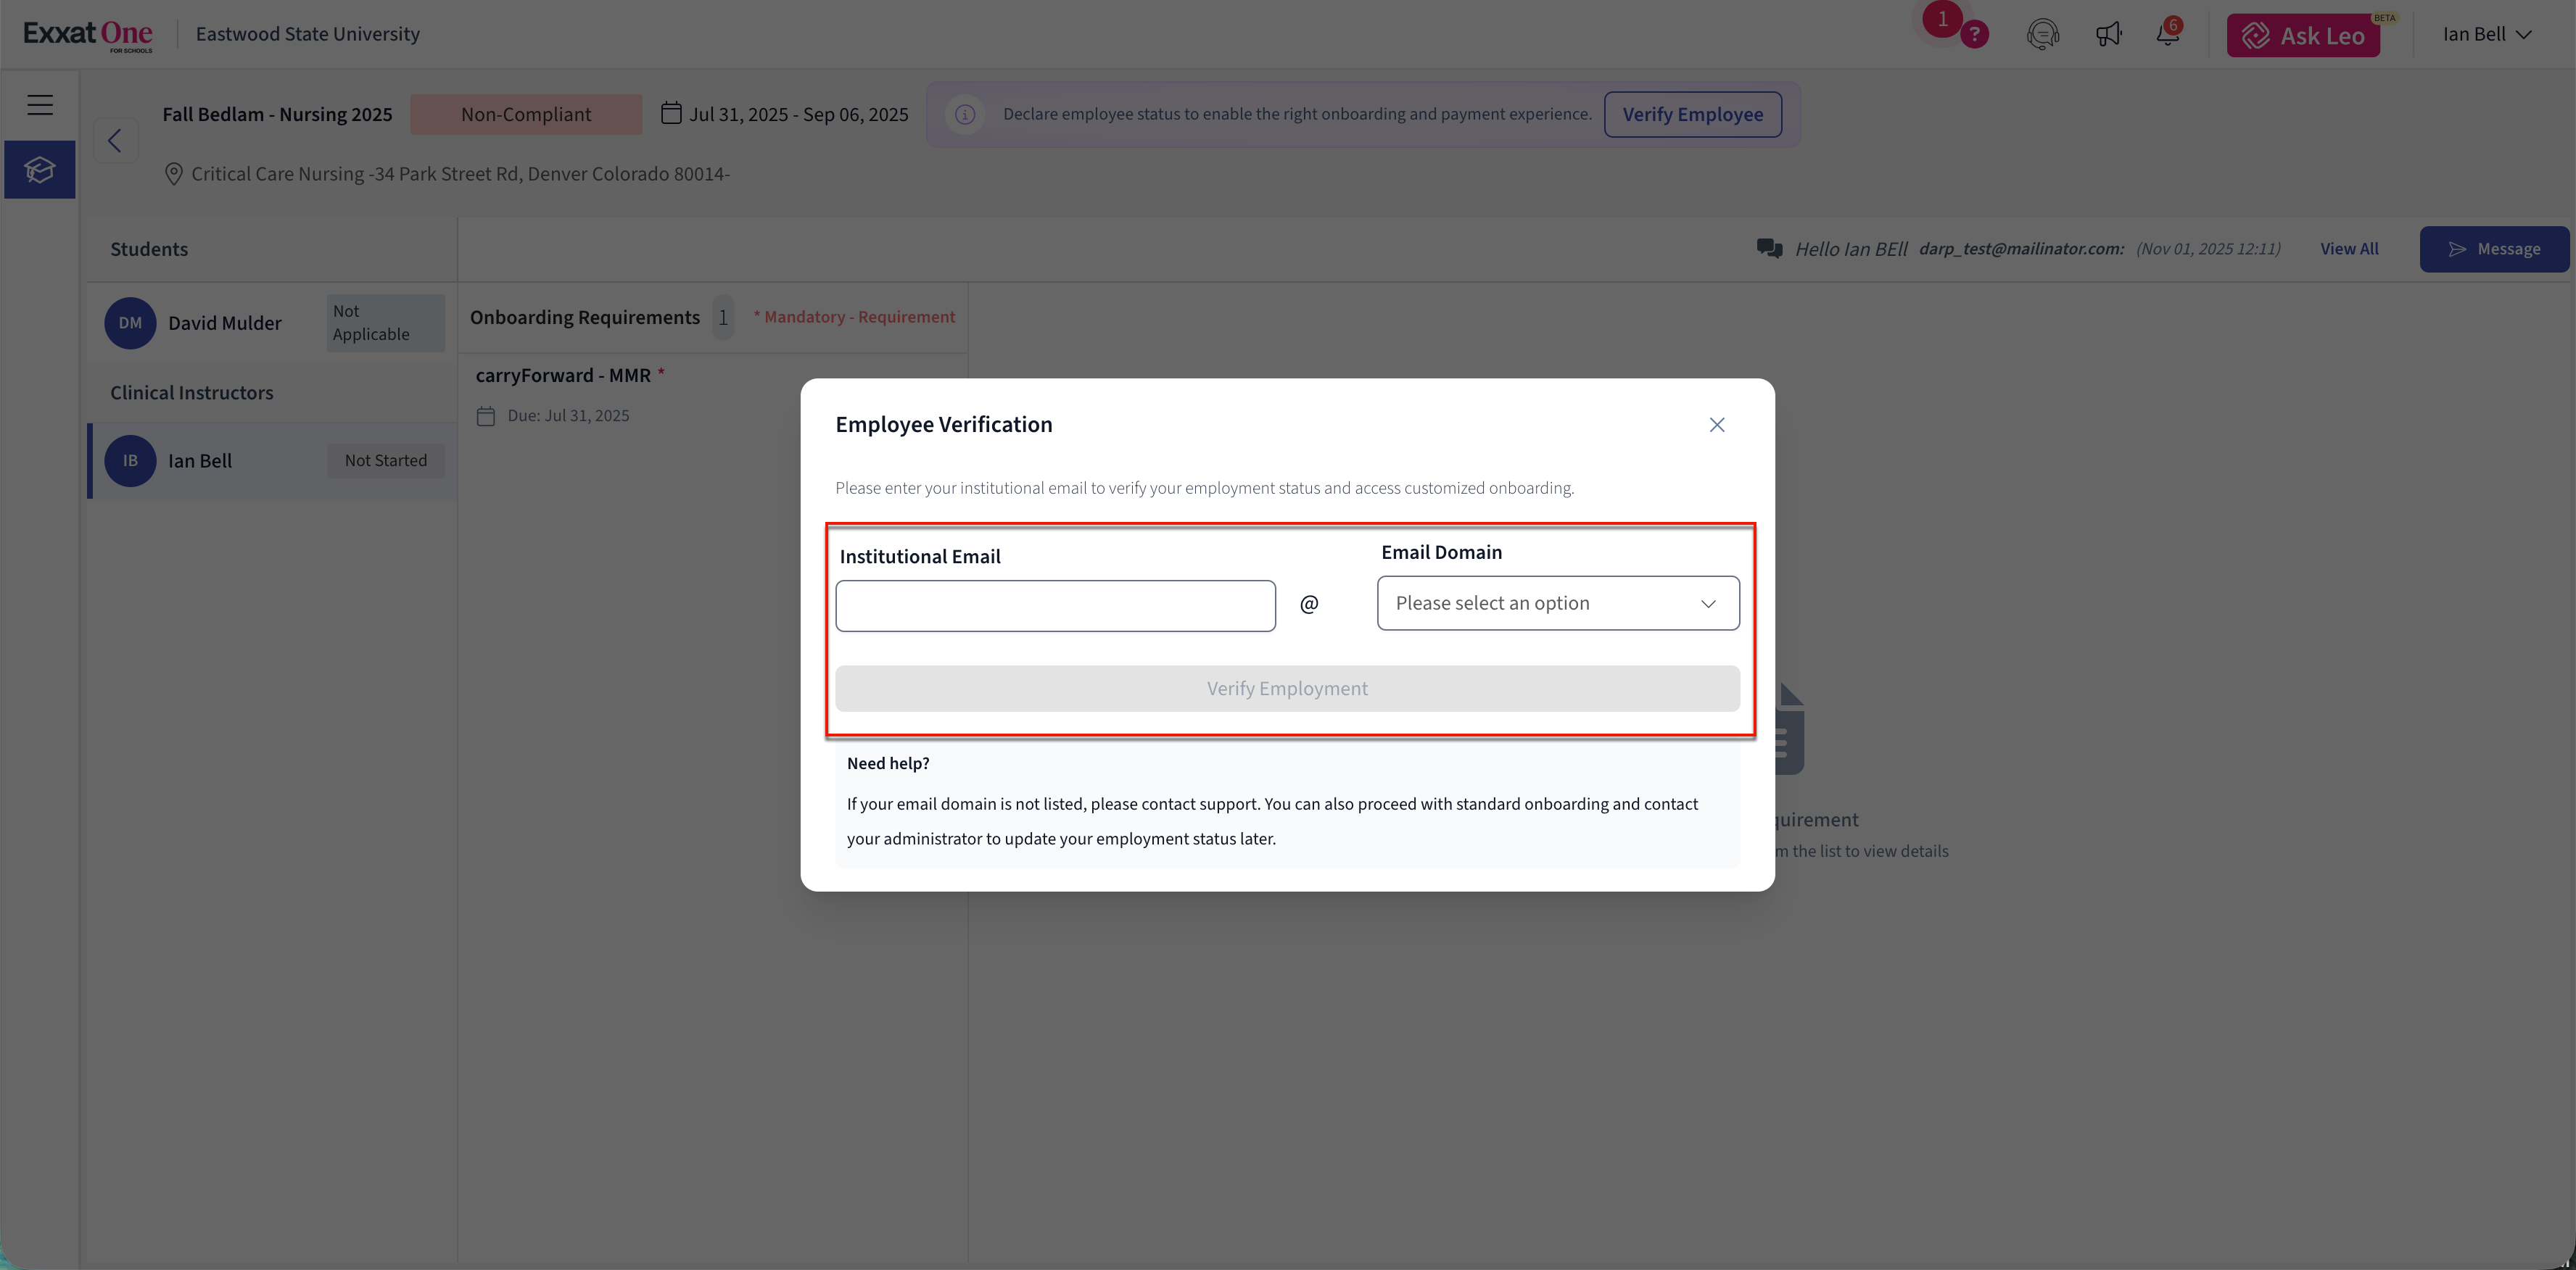Screen dimensions: 2576x1270
Task: Expand the Email Domain dropdown
Action: (x=1558, y=604)
